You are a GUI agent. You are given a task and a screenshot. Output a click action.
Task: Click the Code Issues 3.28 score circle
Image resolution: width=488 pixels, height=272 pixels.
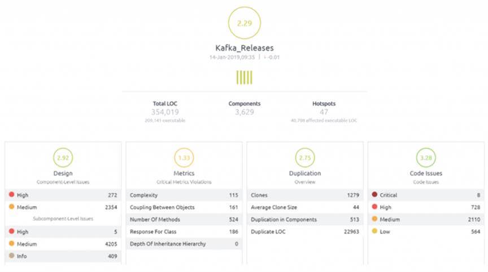(425, 158)
